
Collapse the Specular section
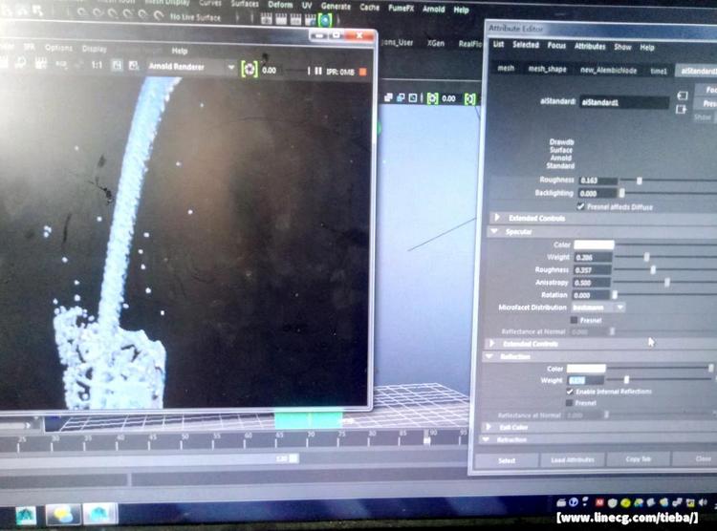click(x=494, y=232)
